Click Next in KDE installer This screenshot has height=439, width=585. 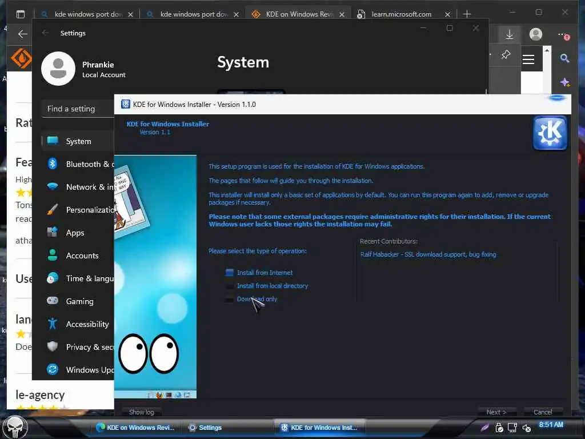tap(496, 412)
